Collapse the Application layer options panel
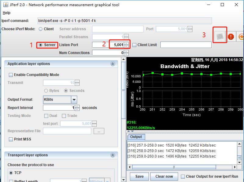 (x=113, y=64)
